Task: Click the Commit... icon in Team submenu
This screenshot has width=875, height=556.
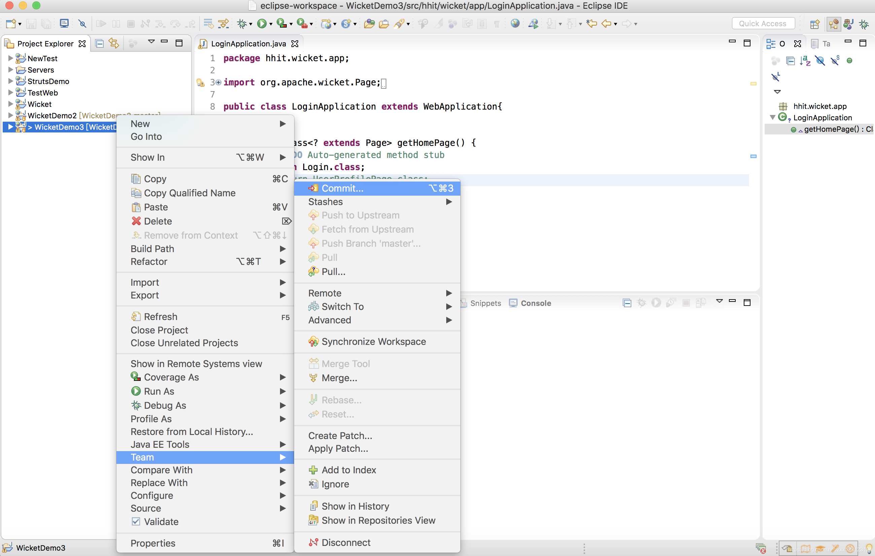Action: [x=313, y=188]
